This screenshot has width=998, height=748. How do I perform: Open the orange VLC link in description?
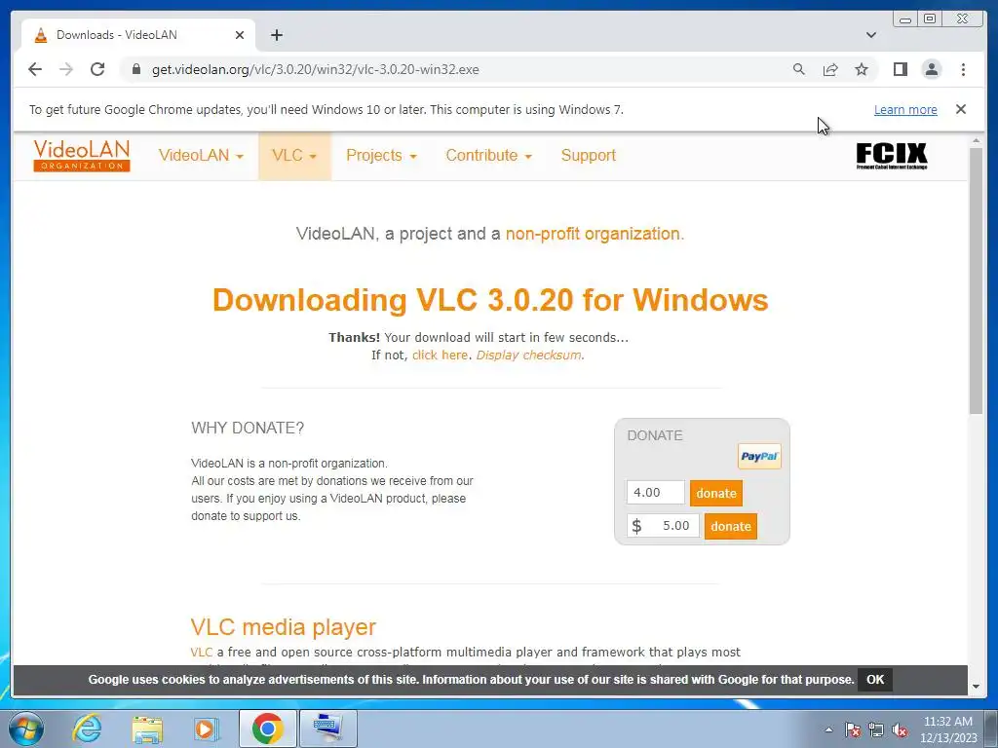point(201,652)
